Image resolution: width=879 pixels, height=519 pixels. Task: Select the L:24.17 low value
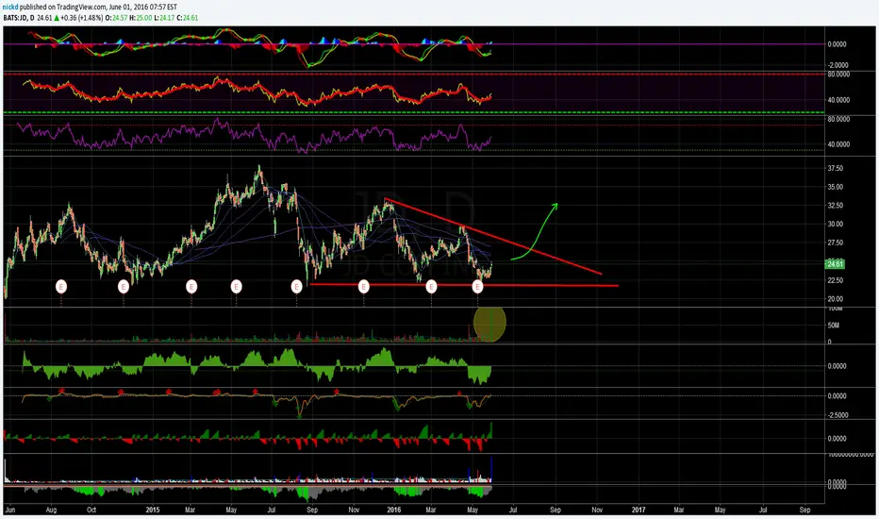[x=164, y=18]
